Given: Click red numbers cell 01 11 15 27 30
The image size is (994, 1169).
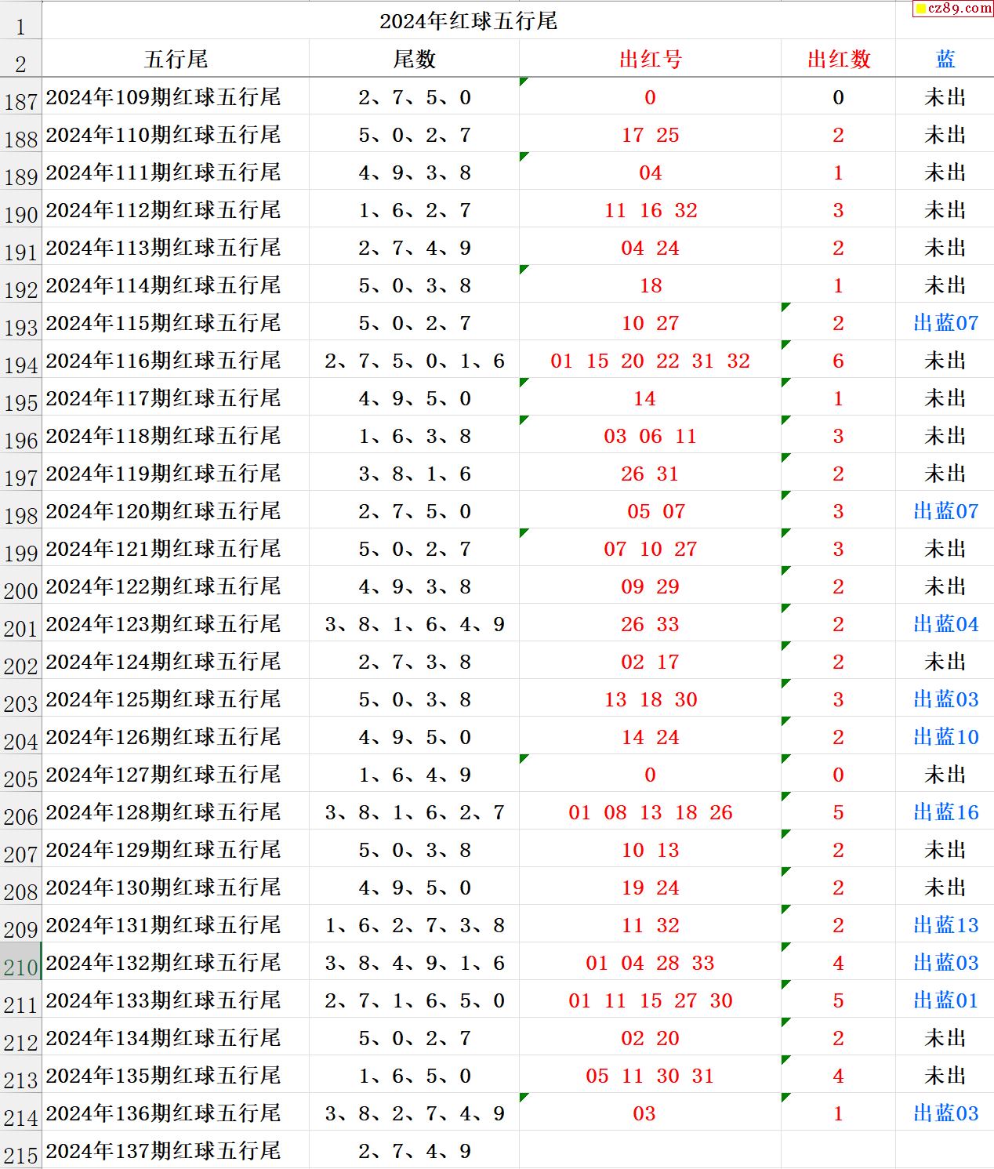Looking at the screenshot, I should click(650, 1000).
